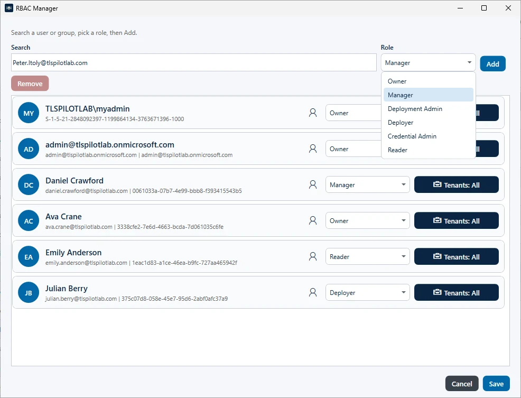Focus the Search field with Peter.Itoly email
This screenshot has height=398, width=521.
(x=194, y=62)
